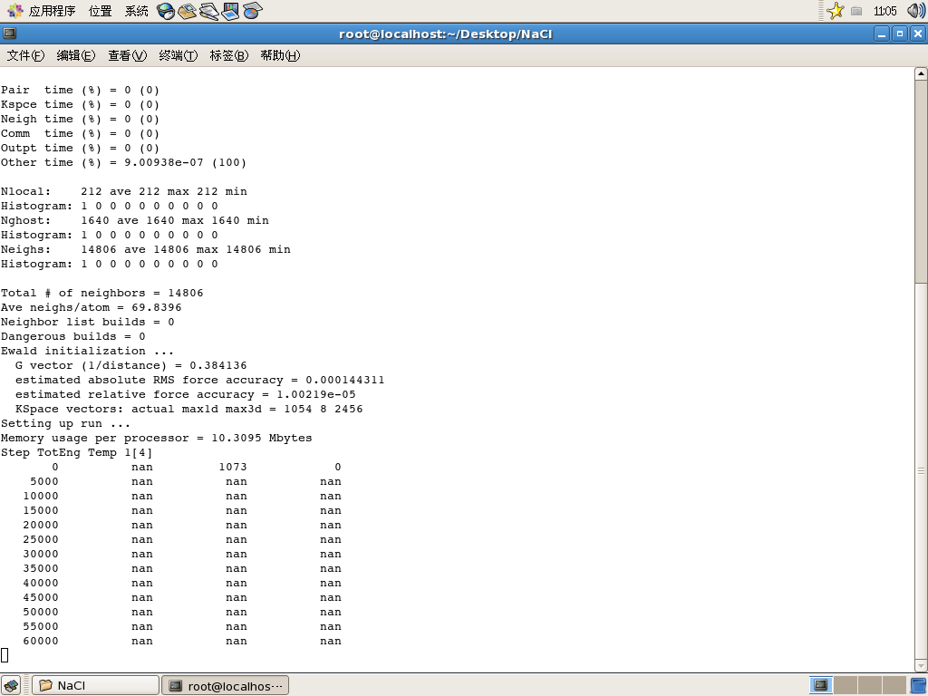
Task: Open the 应用程序 (Applications) menu
Action: [x=52, y=11]
